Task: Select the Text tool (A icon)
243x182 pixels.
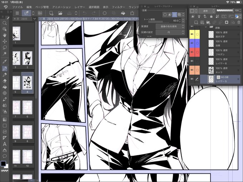Action: pyautogui.click(x=5, y=144)
